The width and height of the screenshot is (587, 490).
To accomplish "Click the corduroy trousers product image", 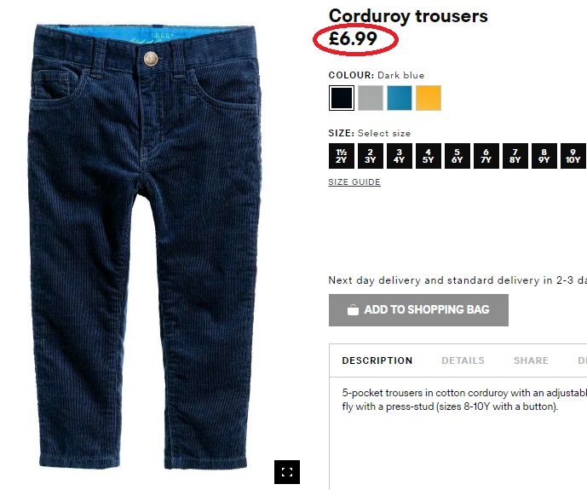I will click(144, 246).
